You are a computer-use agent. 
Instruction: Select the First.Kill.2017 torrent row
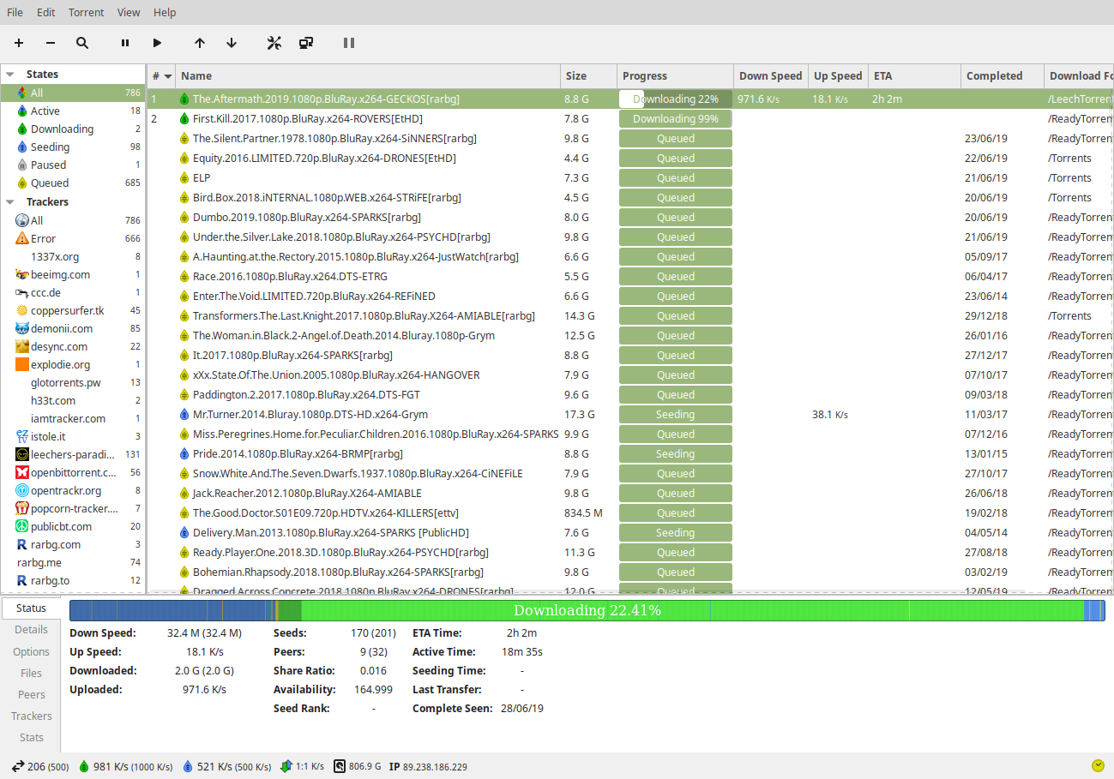point(630,118)
